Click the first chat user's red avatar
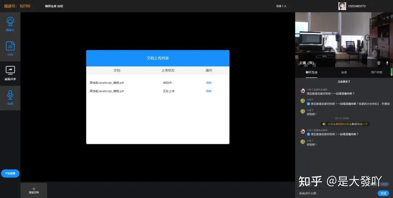 click(303, 90)
